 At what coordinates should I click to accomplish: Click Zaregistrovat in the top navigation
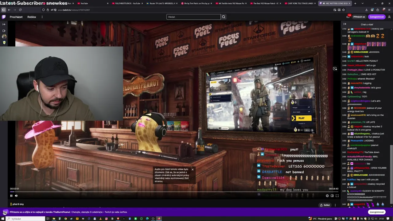point(377,17)
